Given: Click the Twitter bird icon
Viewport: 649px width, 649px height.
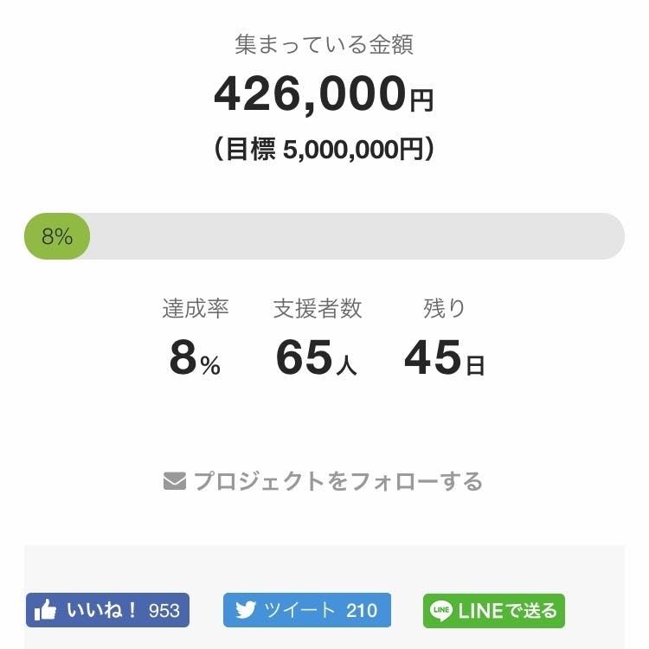Looking at the screenshot, I should click(246, 610).
